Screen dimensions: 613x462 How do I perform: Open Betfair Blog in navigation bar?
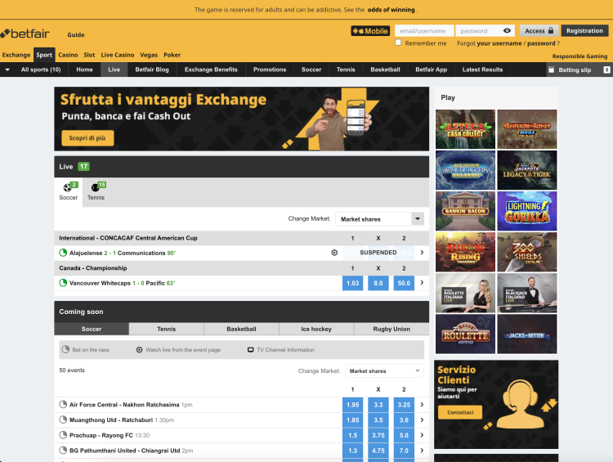pyautogui.click(x=152, y=70)
